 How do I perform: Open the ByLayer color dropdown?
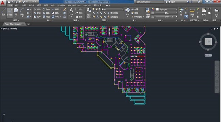tap(166, 9)
